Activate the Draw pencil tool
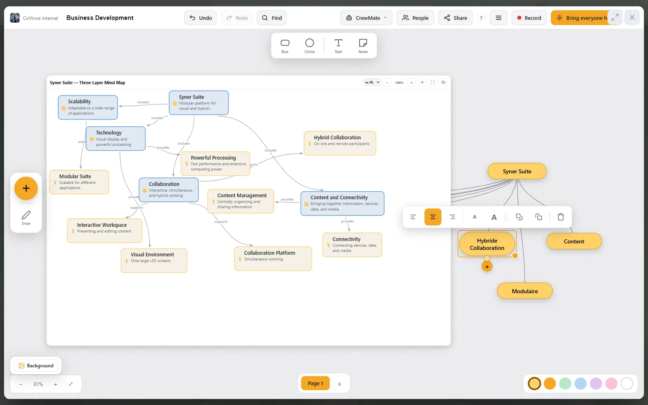The height and width of the screenshot is (405, 648). pyautogui.click(x=26, y=218)
